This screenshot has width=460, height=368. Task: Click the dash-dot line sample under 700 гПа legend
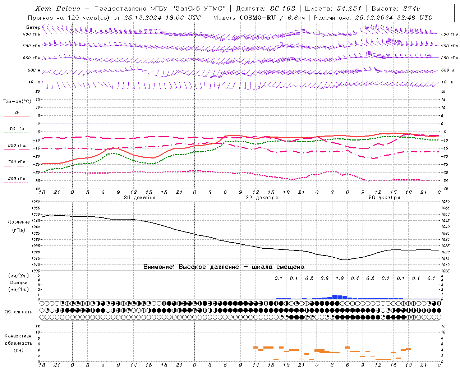click(16, 166)
